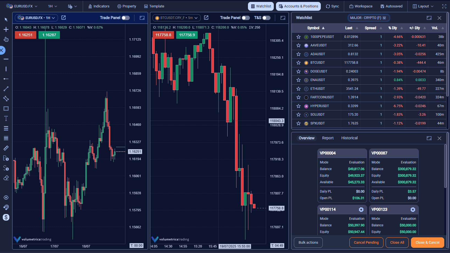Sort watchlist by Symbol column
450x253 pixels.
pyautogui.click(x=316, y=28)
